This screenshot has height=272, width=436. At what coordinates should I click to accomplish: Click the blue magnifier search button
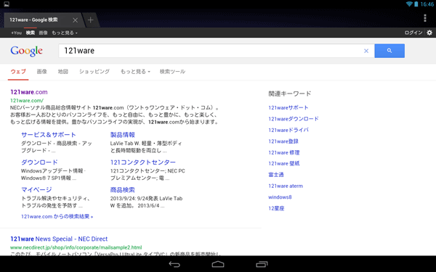[x=389, y=51]
